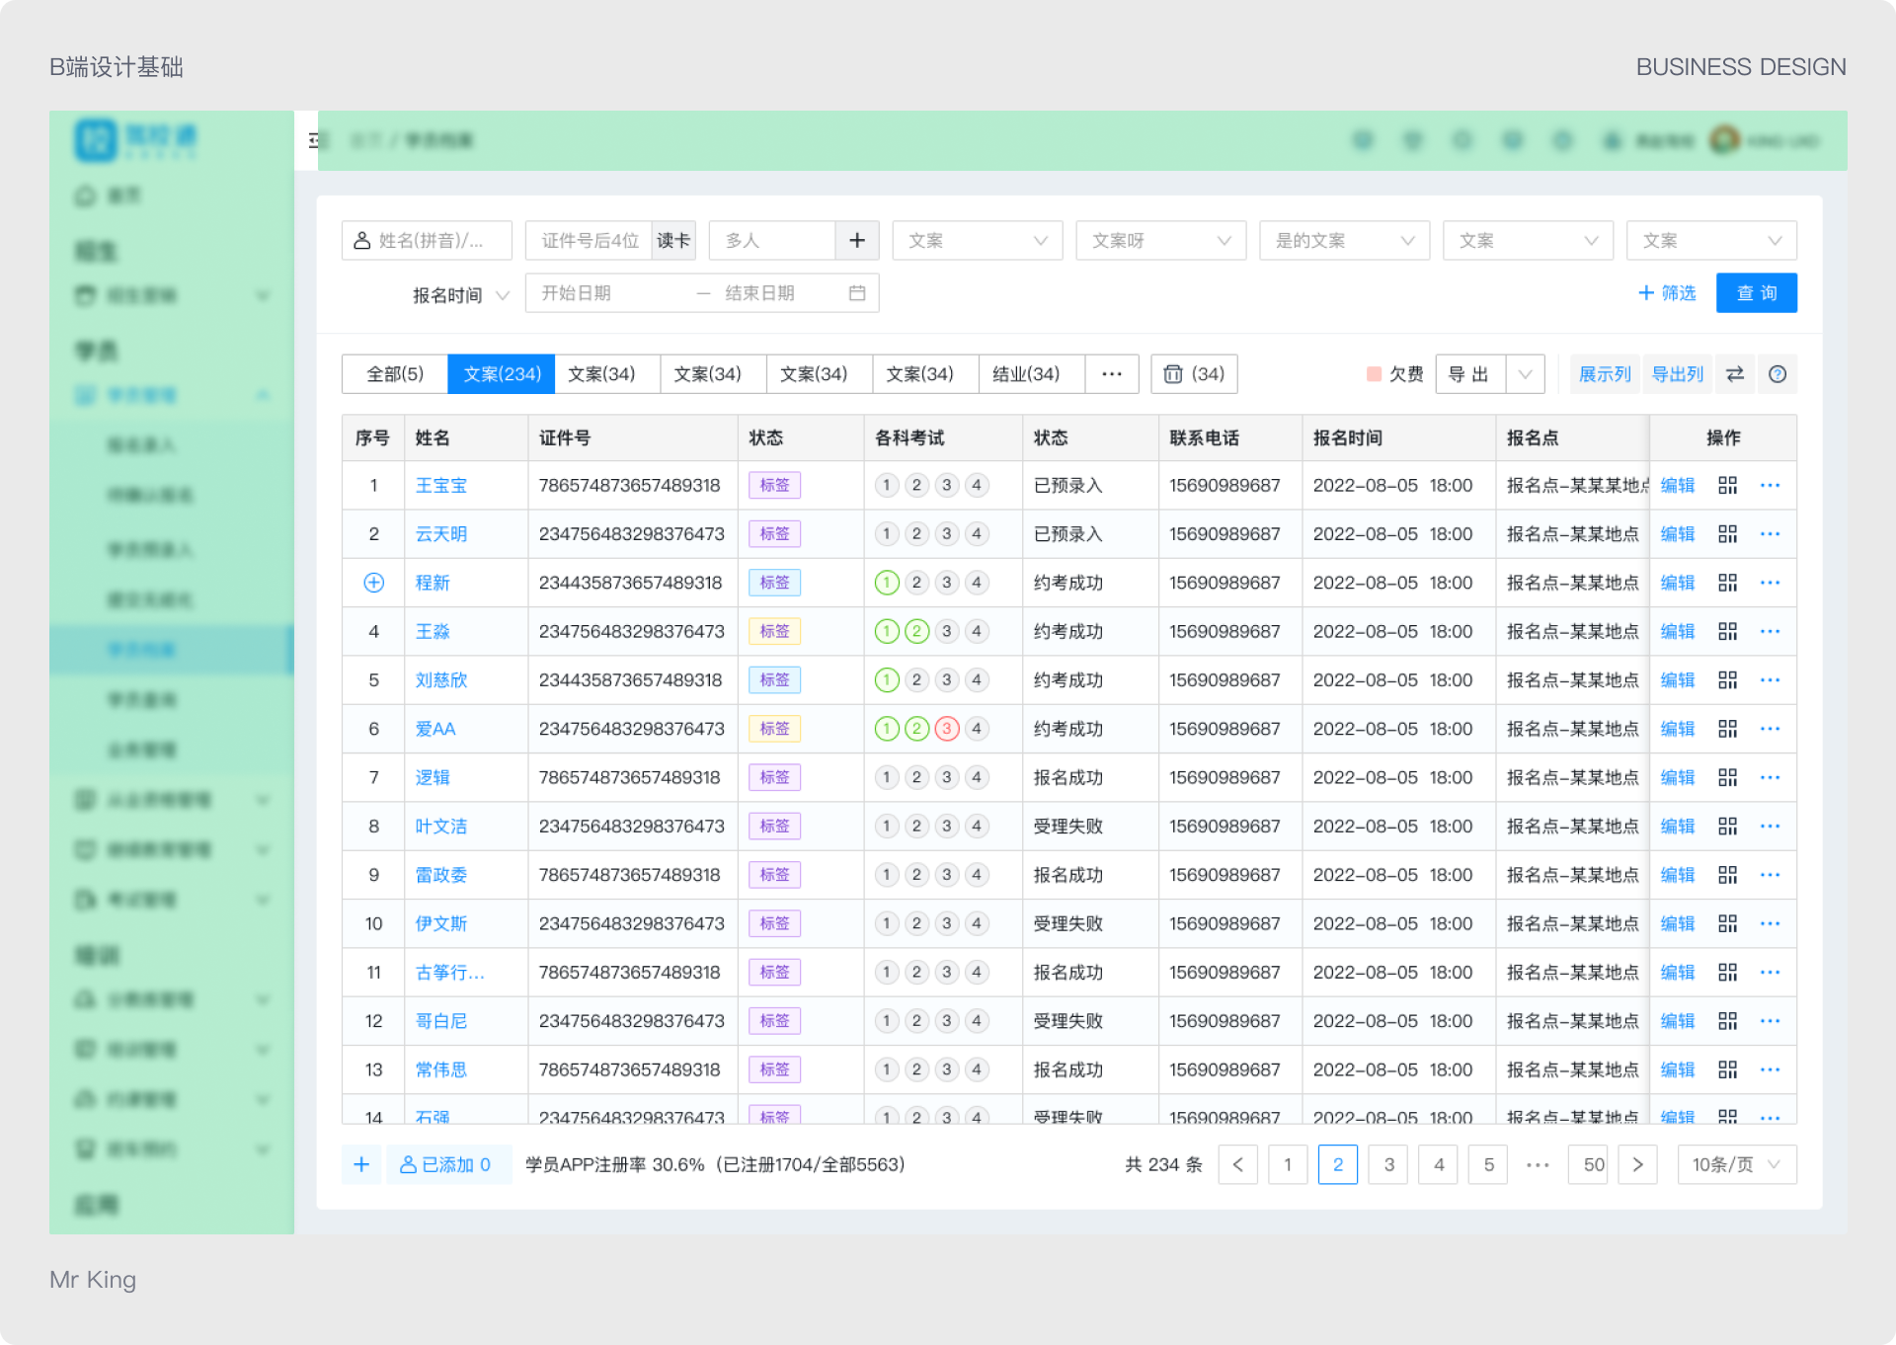Toggle exam step 2 circle in 王淼's row
This screenshot has width=1896, height=1345.
917,631
